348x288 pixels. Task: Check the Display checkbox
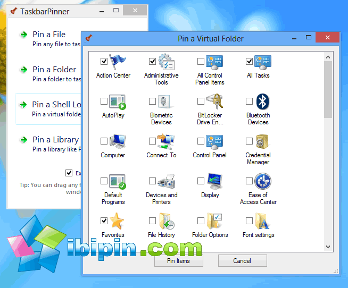click(201, 181)
